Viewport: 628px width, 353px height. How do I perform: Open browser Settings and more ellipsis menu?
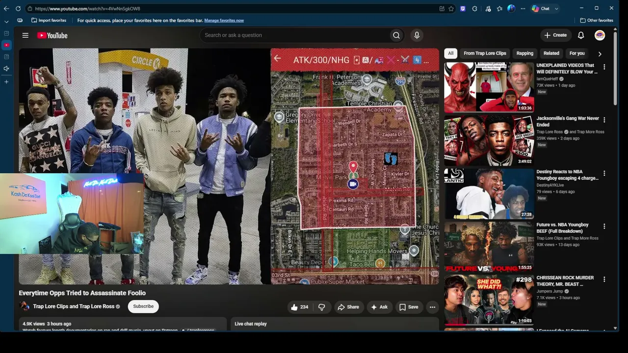point(523,8)
